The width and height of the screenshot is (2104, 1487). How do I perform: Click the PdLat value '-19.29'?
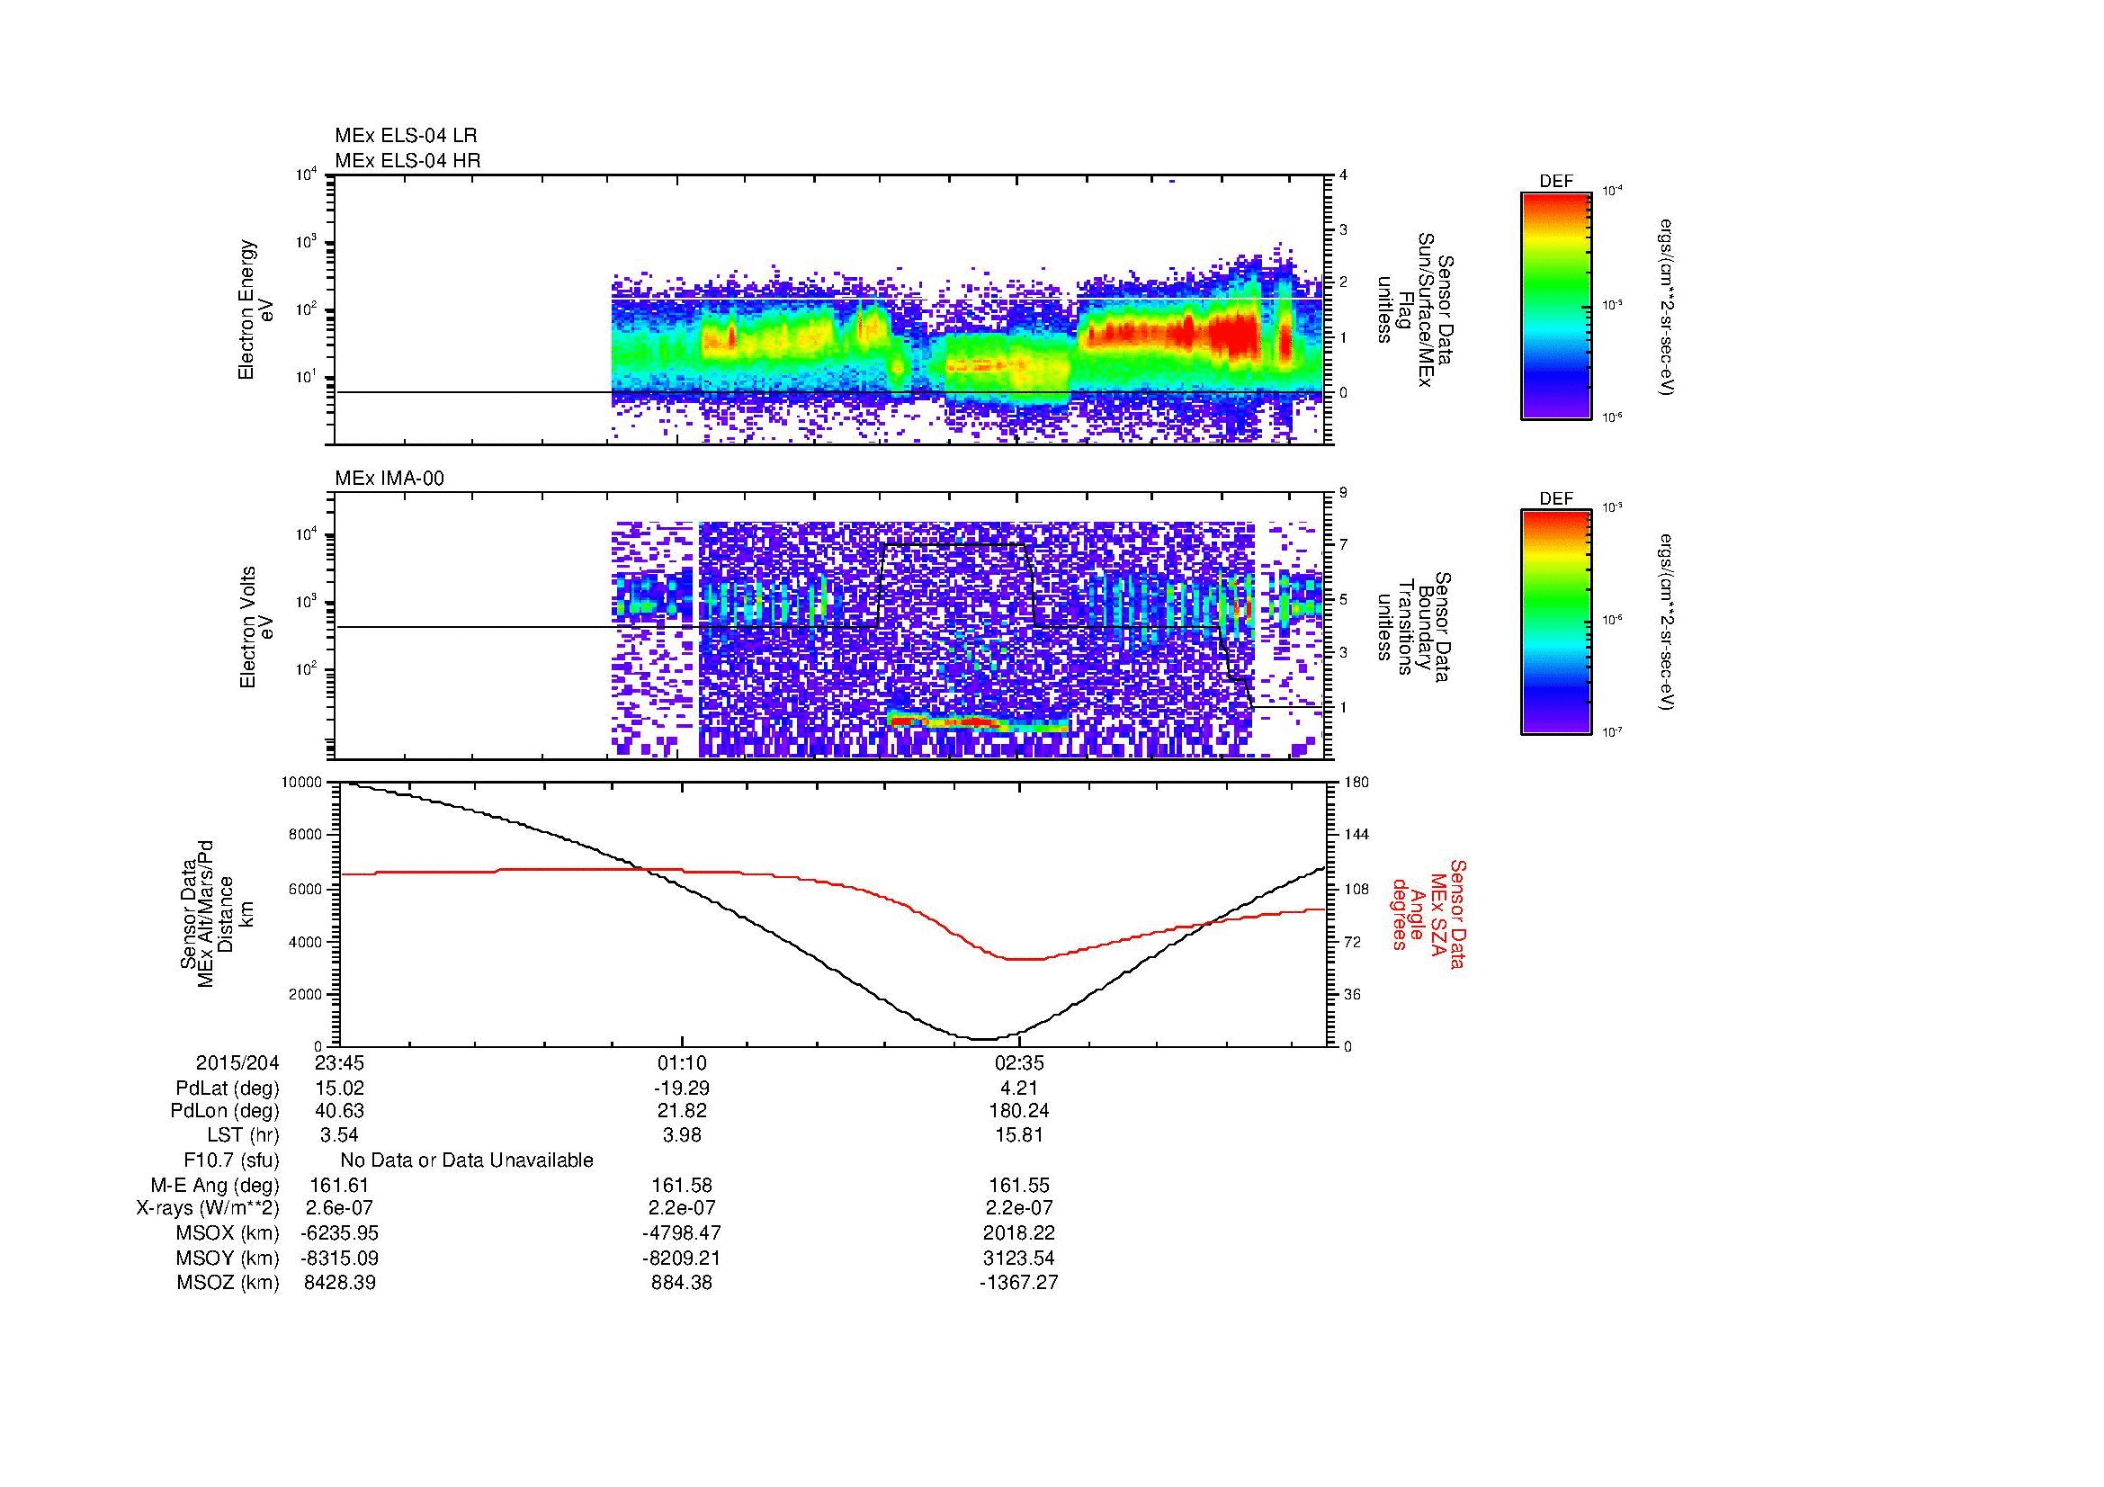pos(681,1088)
